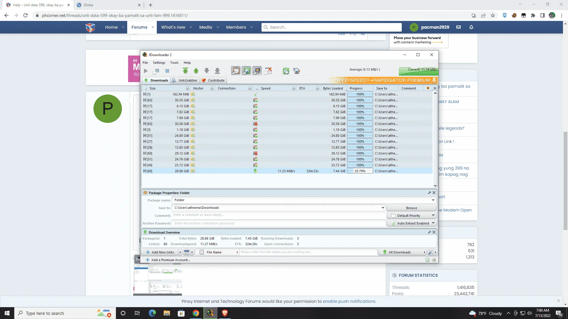Viewport: 568px width, 319px height.
Task: Open the Forums tab on phcorner
Action: coord(139,27)
